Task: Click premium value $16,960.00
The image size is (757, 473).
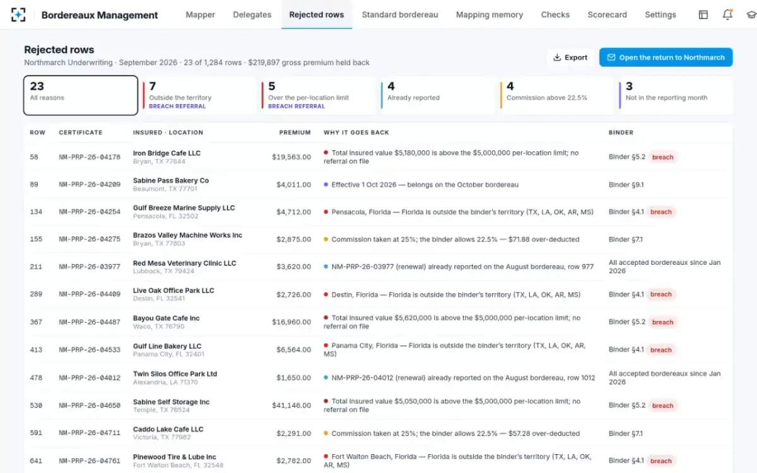Action: (x=291, y=322)
